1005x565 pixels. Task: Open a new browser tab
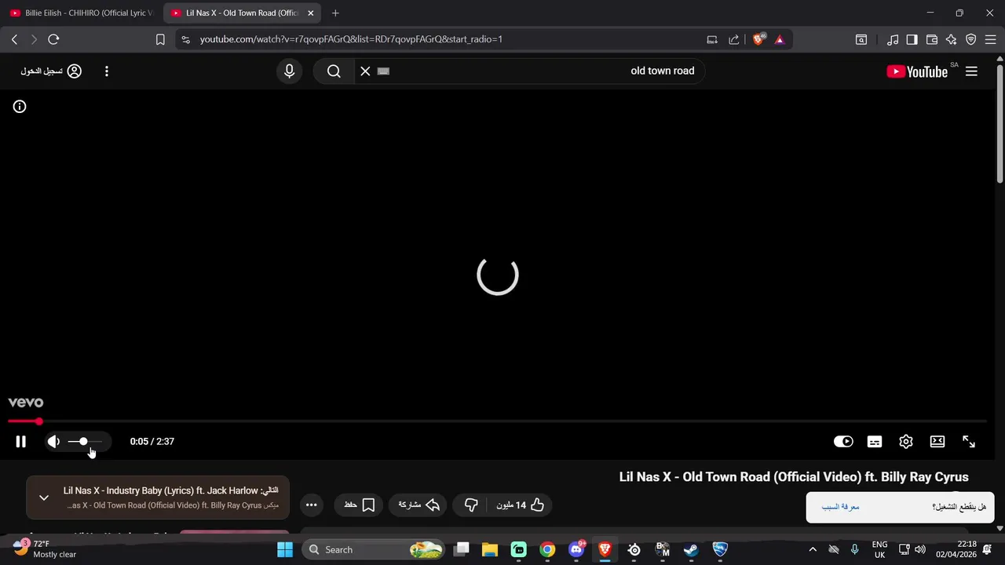335,13
